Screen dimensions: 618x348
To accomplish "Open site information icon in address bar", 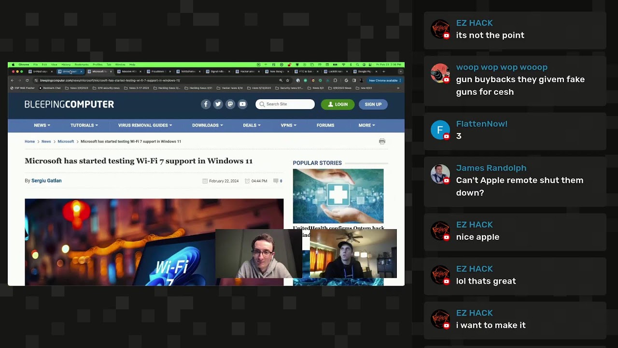I will pos(36,80).
